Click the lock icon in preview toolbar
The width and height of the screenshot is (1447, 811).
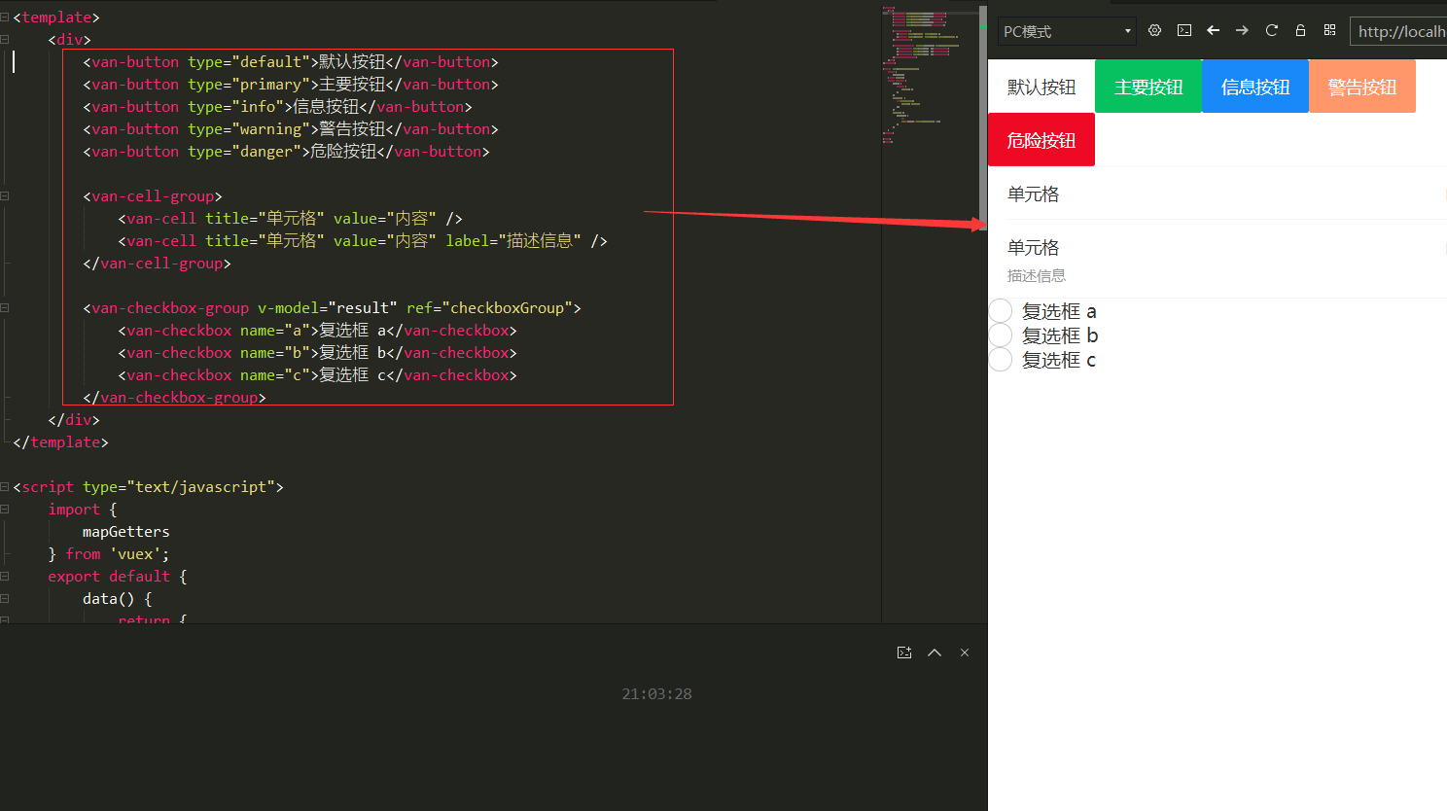[1300, 30]
